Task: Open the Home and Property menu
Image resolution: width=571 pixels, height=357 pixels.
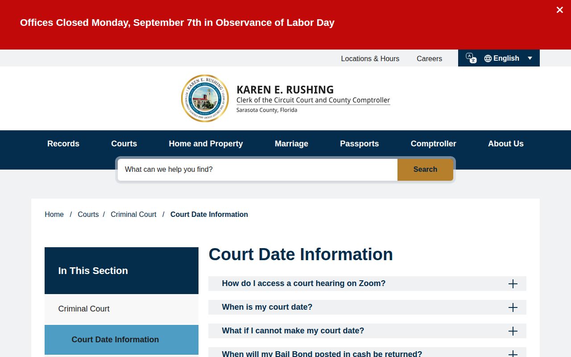Action: coord(206,144)
